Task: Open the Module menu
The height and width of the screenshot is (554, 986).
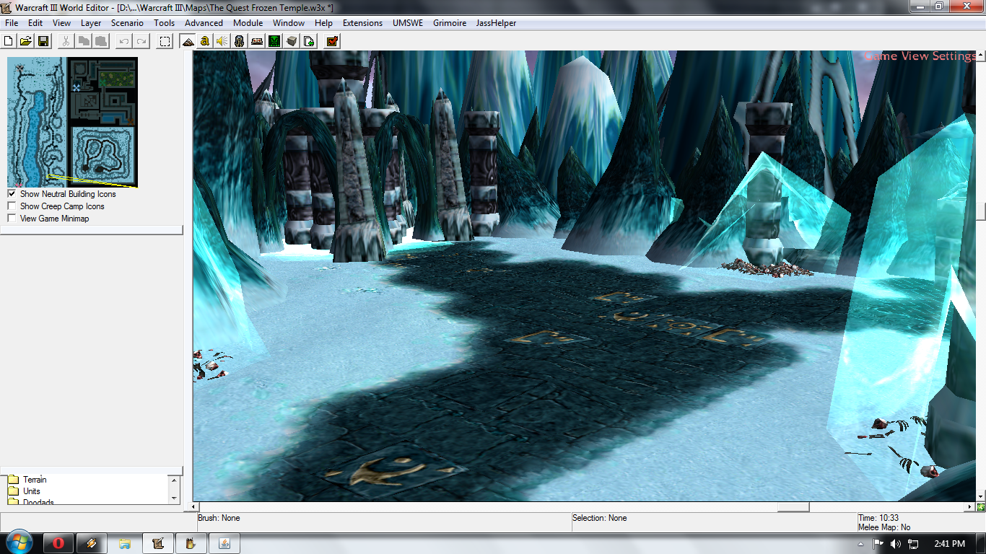Action: point(248,23)
